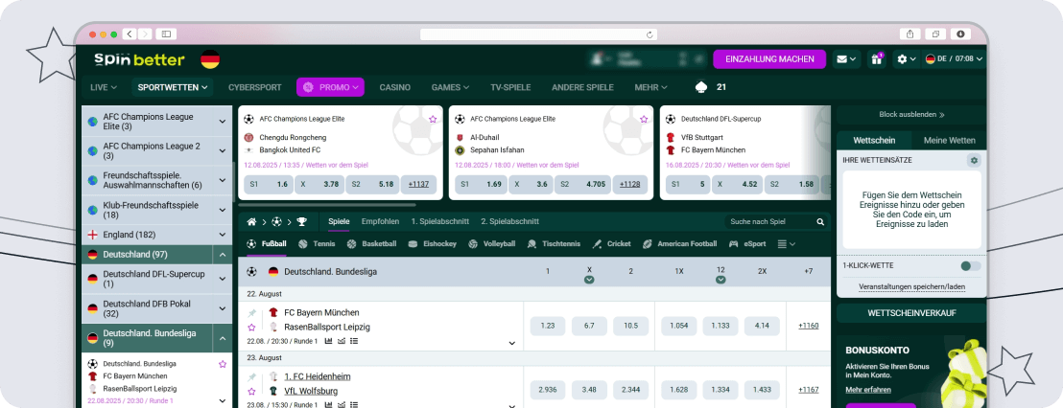Image resolution: width=1063 pixels, height=408 pixels.
Task: Open the messages envelope menu
Action: 846,59
